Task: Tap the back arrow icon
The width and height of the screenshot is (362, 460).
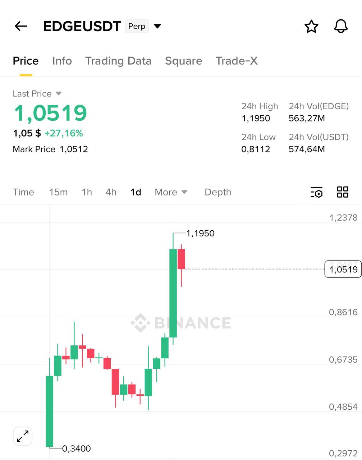Action: 21,26
